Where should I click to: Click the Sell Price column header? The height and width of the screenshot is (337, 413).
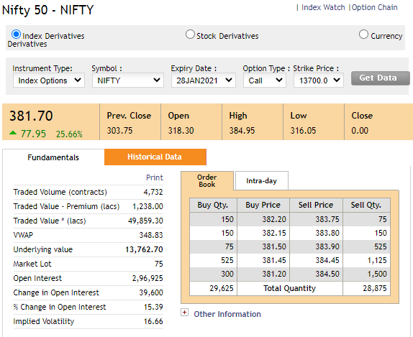(316, 205)
